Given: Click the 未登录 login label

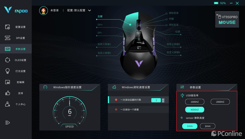Looking at the screenshot, I should click(55, 10).
